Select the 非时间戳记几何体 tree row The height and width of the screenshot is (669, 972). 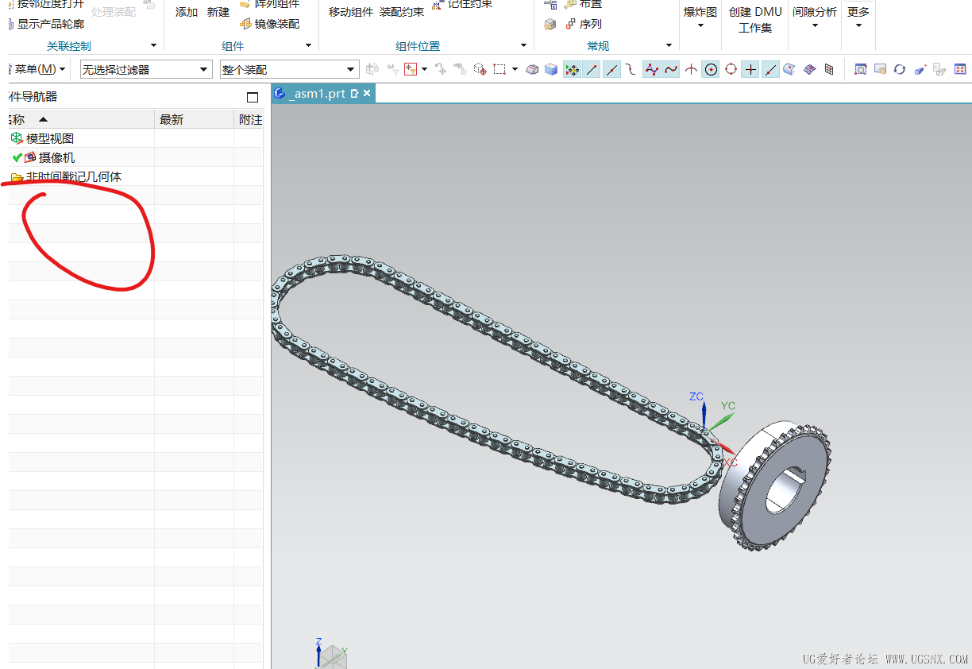coord(135,176)
